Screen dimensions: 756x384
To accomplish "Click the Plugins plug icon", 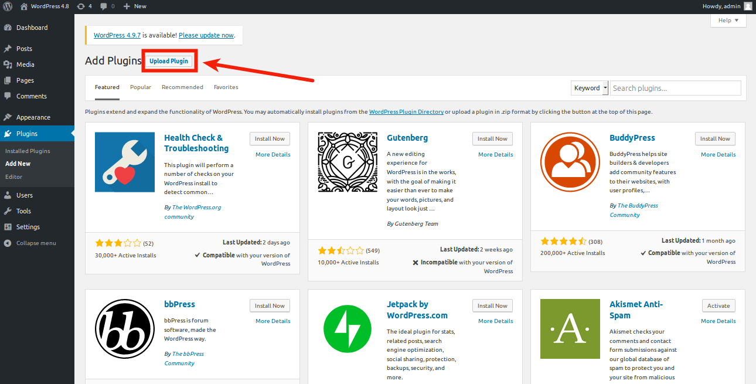I will click(8, 134).
